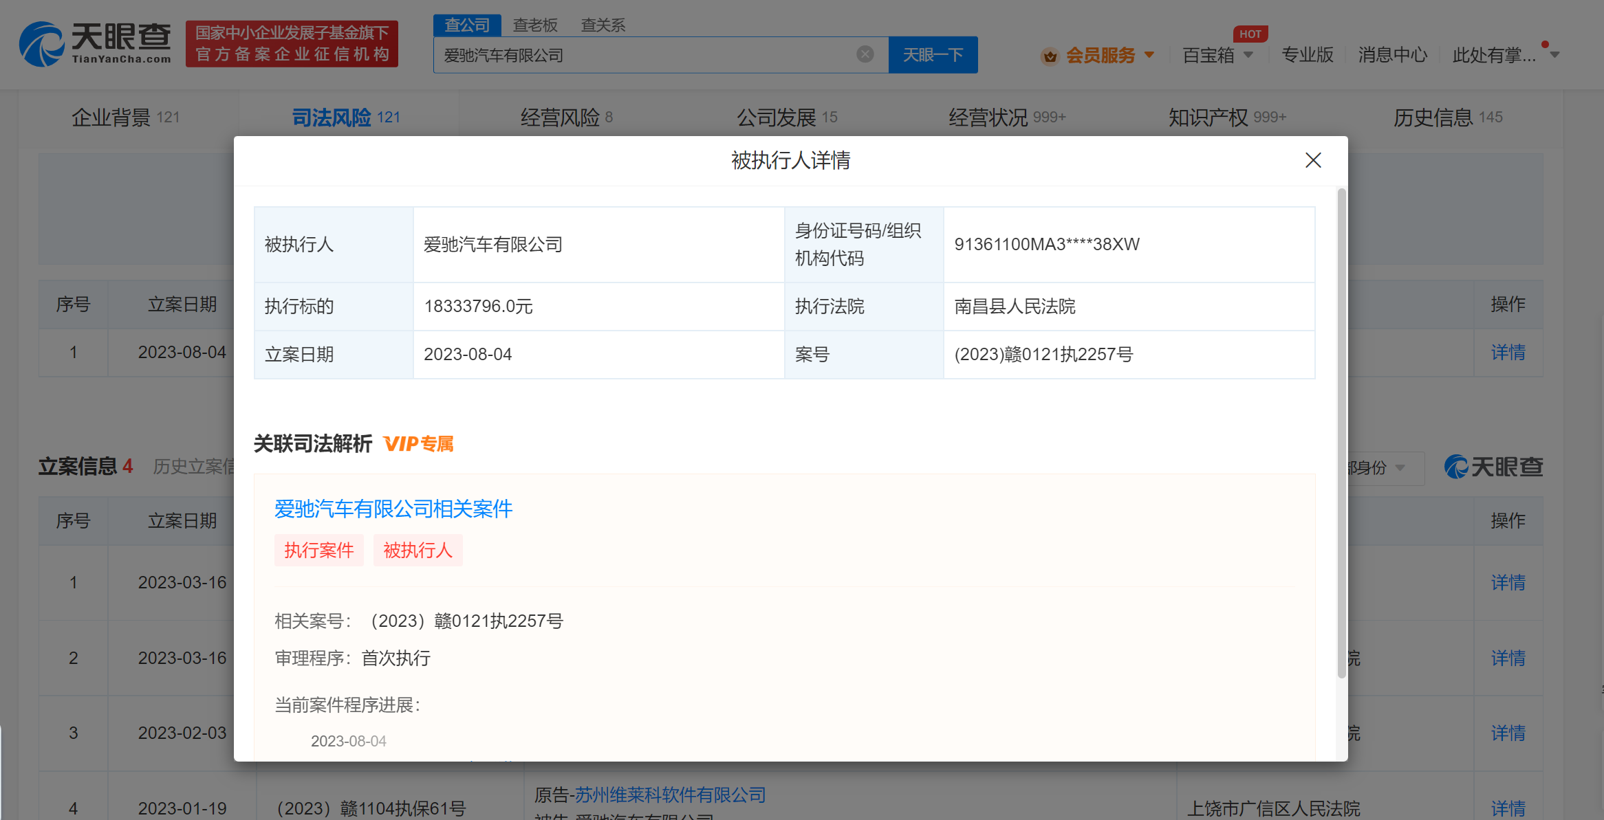Click the 历史立案信息 tab behind dialog
1604x820 pixels.
(x=194, y=467)
